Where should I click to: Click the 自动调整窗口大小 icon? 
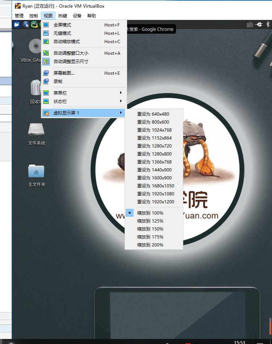point(46,53)
